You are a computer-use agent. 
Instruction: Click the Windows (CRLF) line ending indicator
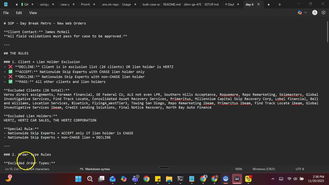[x=264, y=169]
